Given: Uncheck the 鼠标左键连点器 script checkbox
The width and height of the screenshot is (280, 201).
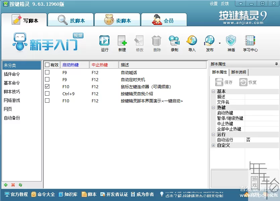Looking at the screenshot, I should point(47,86).
